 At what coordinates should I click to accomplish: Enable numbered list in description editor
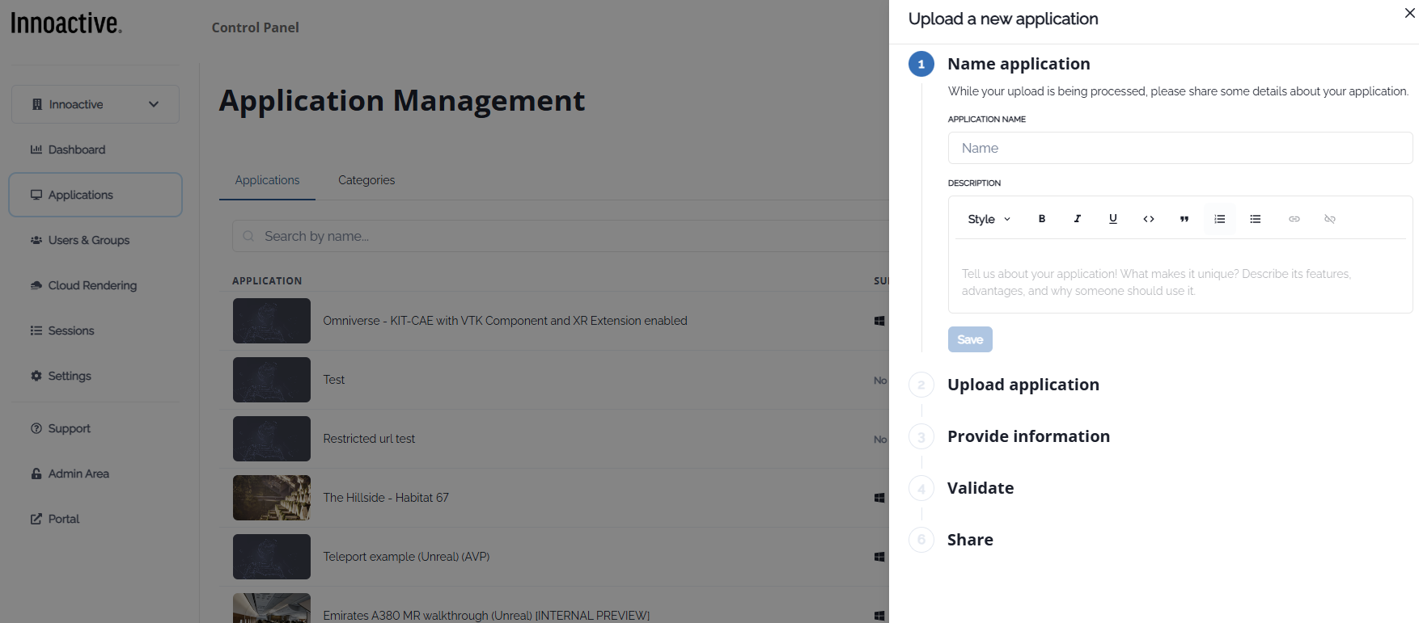pos(1220,219)
